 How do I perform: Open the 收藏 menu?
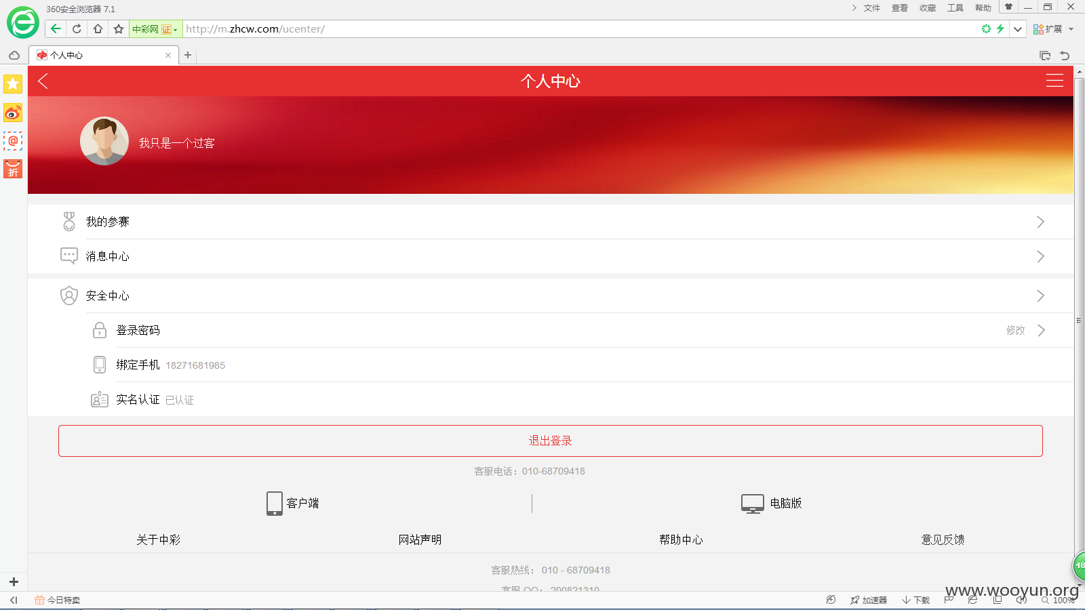point(927,8)
